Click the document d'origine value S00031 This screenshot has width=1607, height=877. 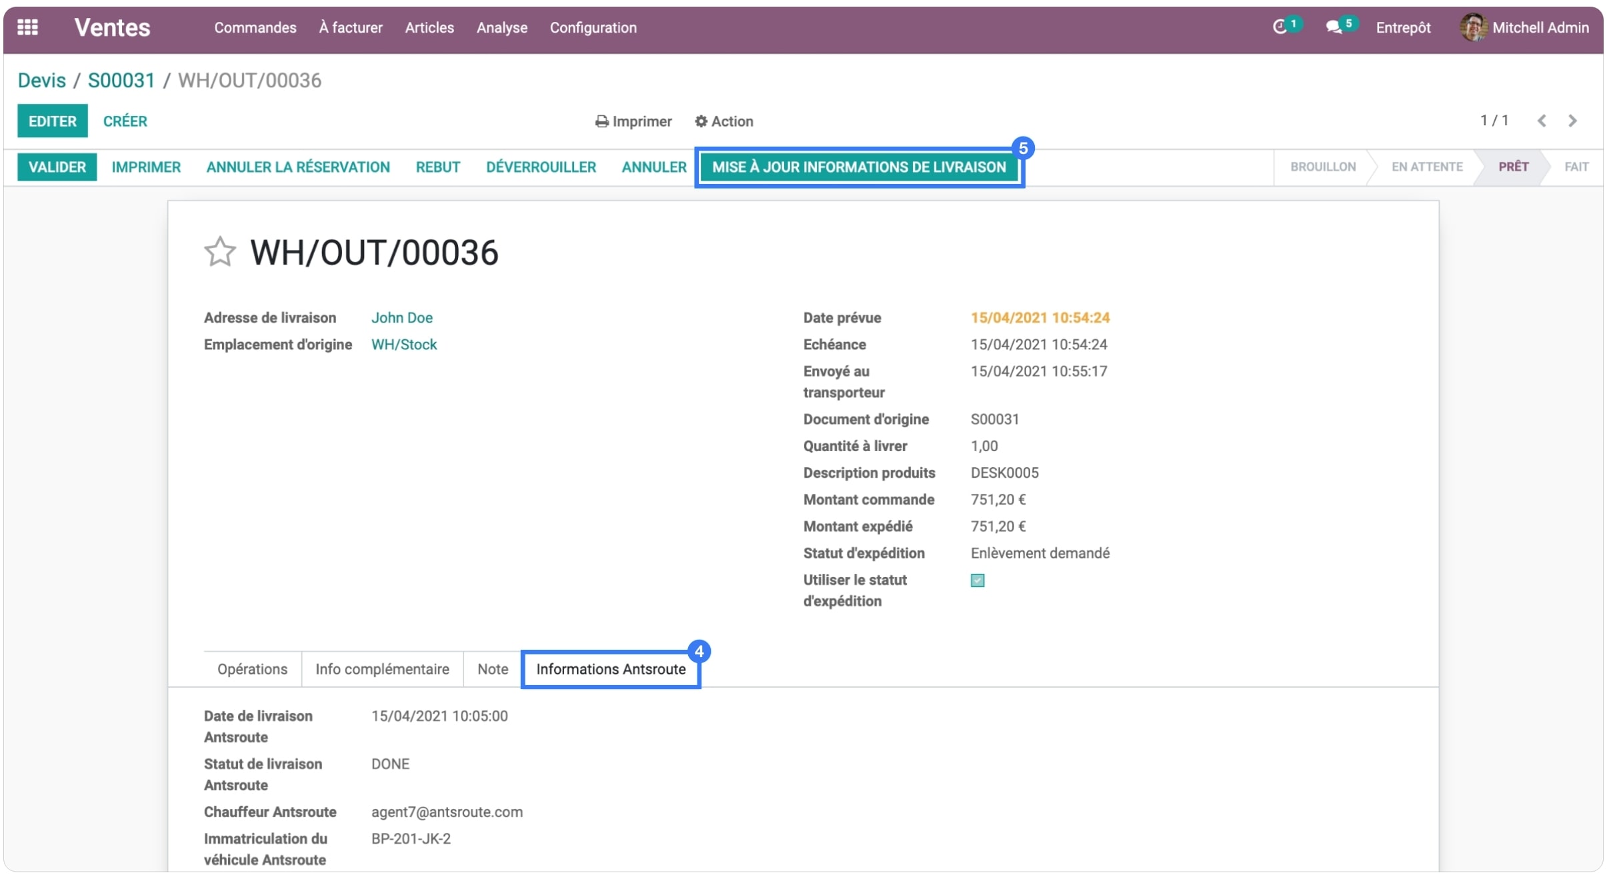[x=994, y=419]
